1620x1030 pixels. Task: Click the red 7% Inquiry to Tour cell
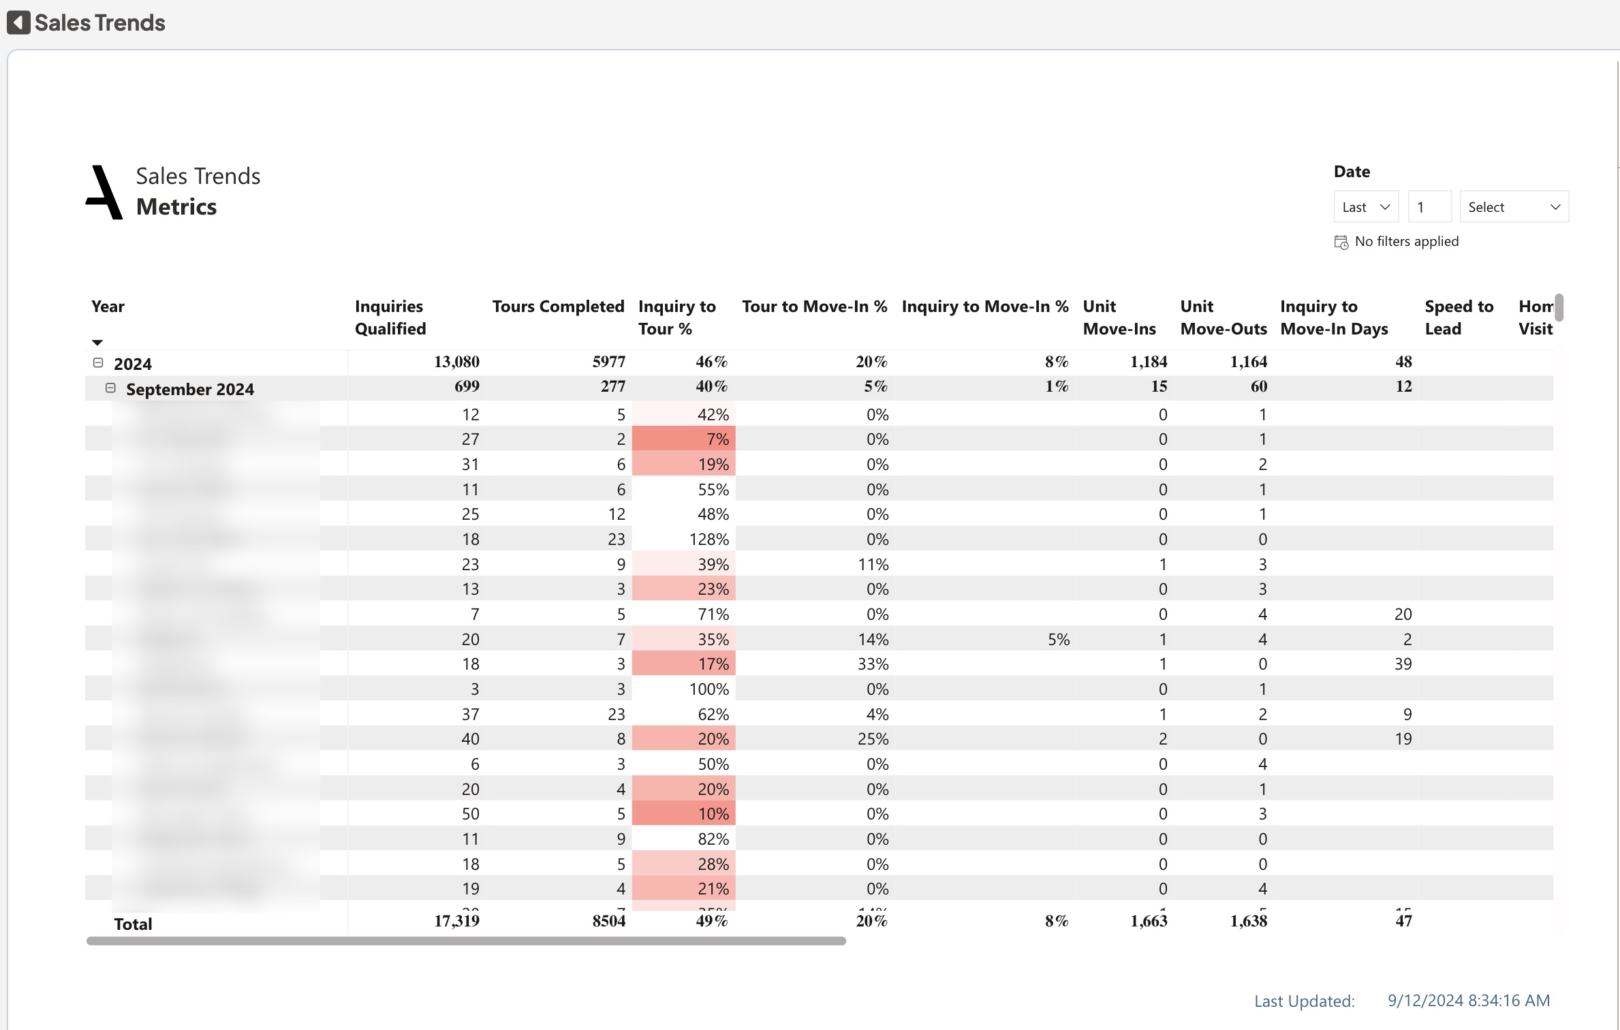tap(683, 439)
